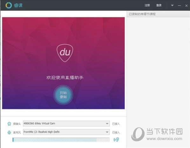Open the 登录 login link
The height and width of the screenshot is (148, 190).
point(159,5)
